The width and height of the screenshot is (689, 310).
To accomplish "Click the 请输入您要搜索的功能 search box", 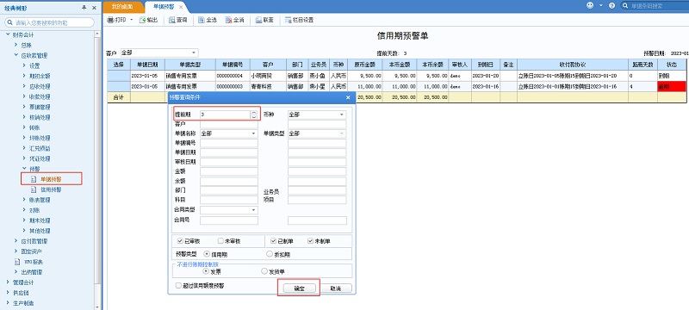I will 49,22.
